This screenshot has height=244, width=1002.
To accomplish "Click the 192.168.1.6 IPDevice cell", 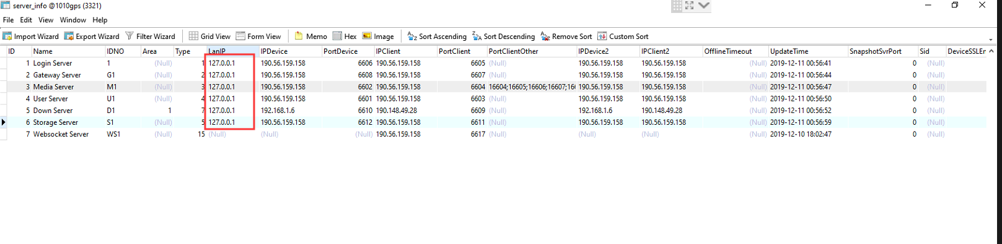I will coord(290,110).
